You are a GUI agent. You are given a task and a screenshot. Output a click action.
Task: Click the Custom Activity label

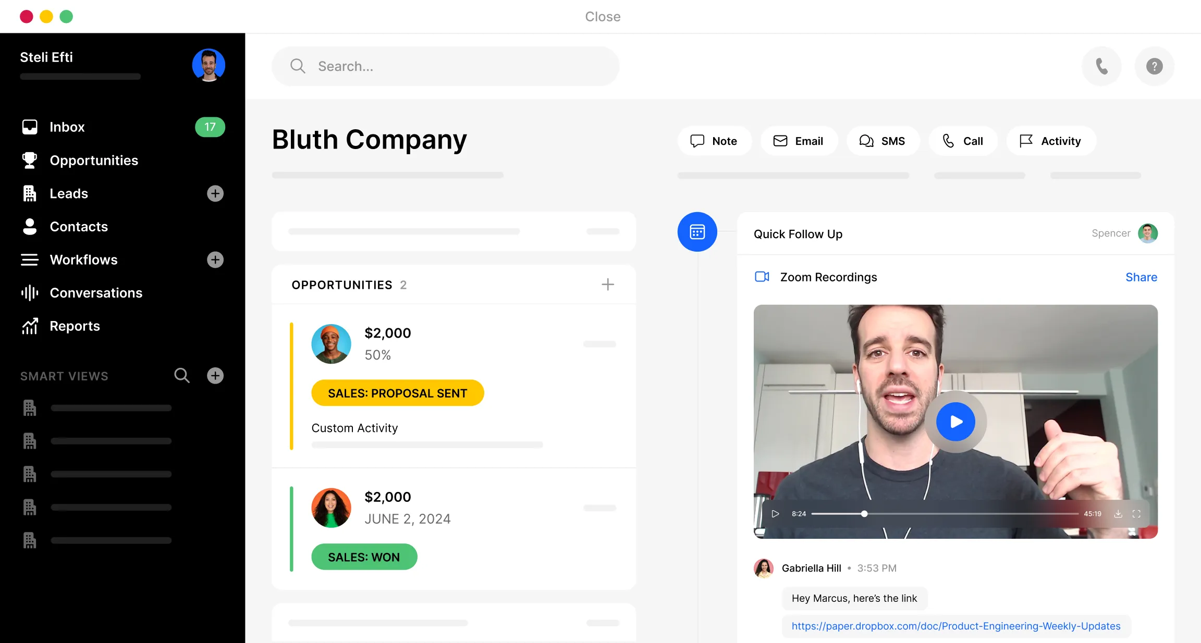[x=354, y=428]
